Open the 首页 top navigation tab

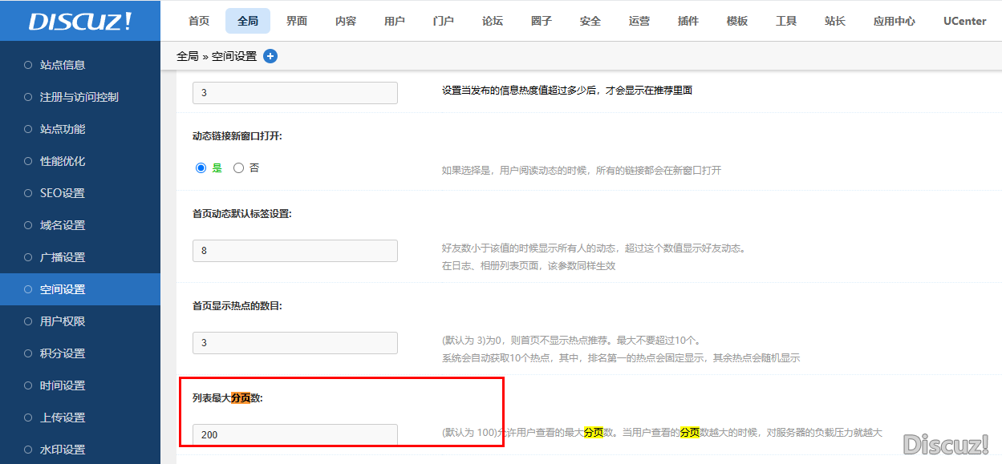[199, 21]
